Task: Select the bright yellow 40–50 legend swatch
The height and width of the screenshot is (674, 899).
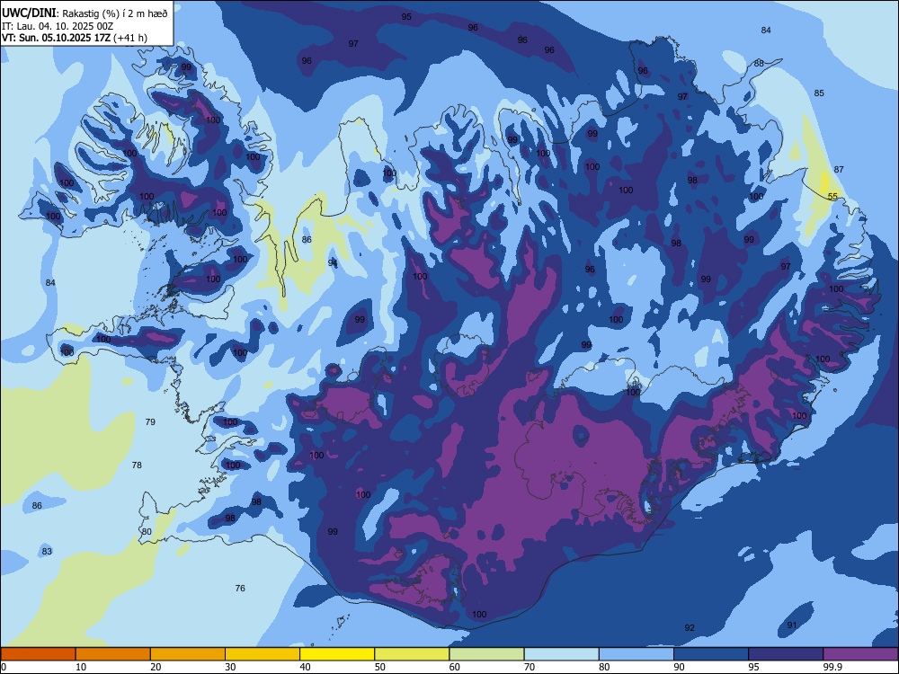Action: point(337,654)
